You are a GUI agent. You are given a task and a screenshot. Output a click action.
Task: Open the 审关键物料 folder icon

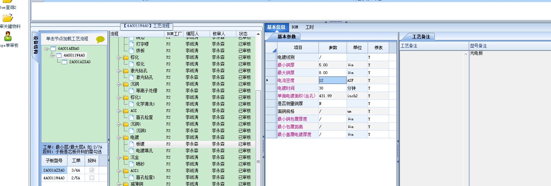click(7, 18)
